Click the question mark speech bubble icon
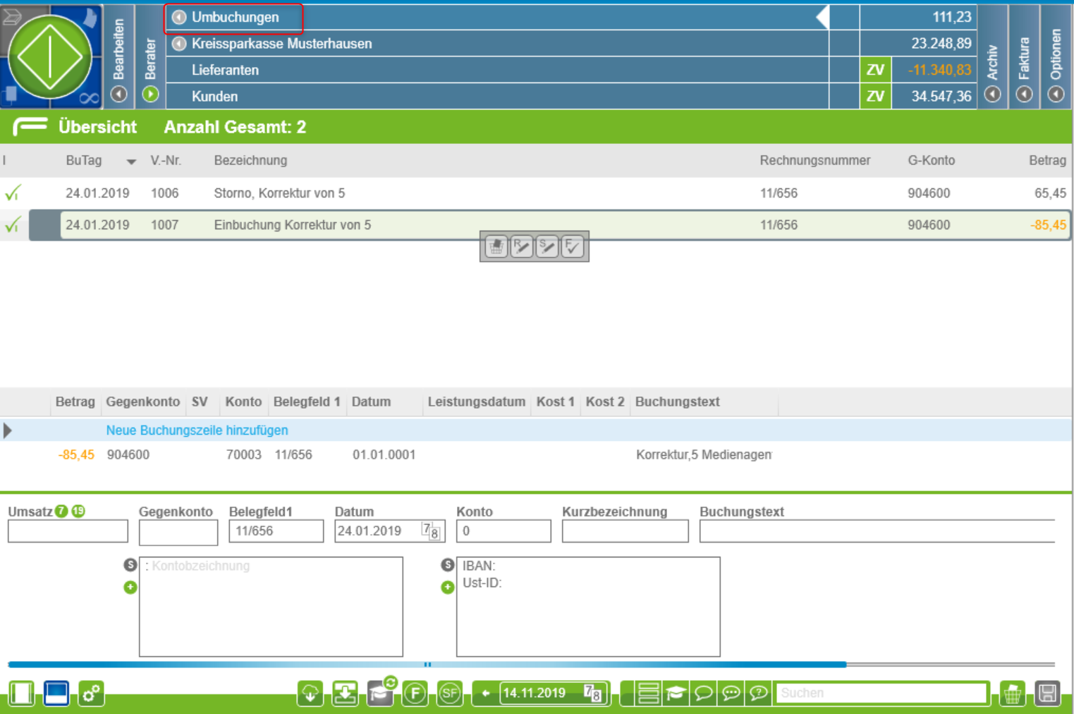This screenshot has width=1074, height=714. 759,693
